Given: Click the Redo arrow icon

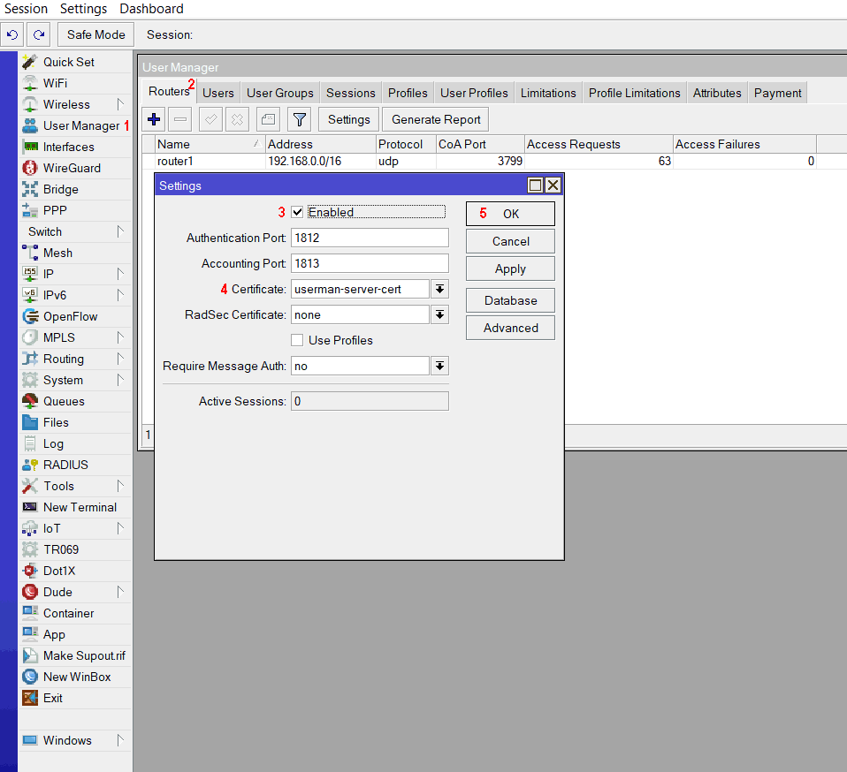Looking at the screenshot, I should (x=38, y=34).
